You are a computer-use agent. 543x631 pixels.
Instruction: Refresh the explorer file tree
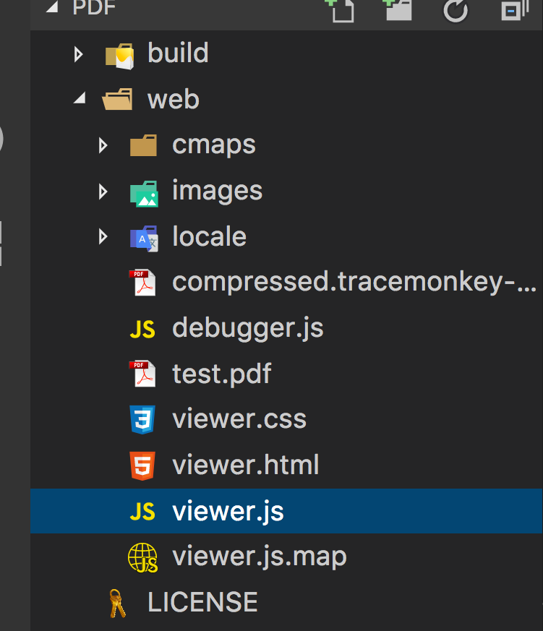(456, 10)
